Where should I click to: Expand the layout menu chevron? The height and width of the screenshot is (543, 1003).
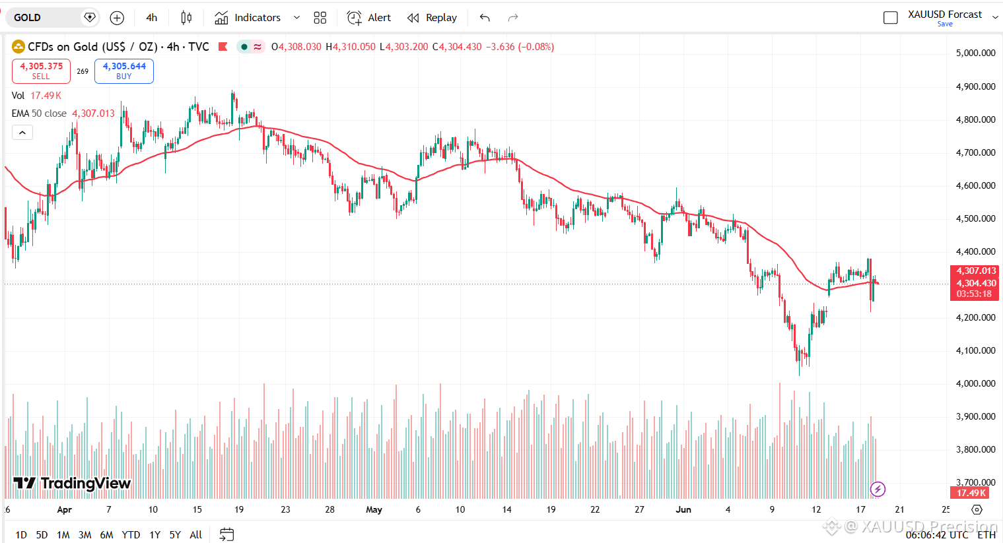[995, 18]
